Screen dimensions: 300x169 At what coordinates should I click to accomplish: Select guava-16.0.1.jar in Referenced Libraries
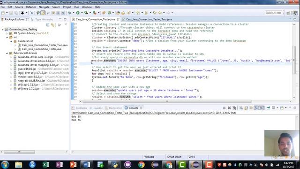click(27, 69)
